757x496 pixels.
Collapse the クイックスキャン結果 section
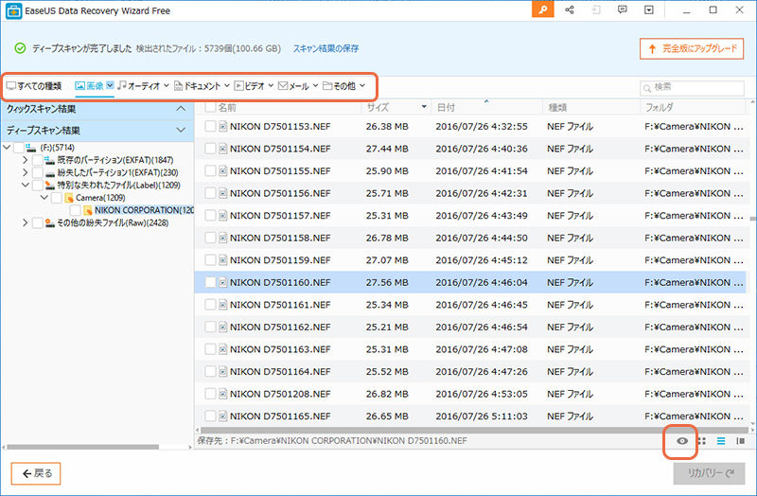click(x=181, y=109)
